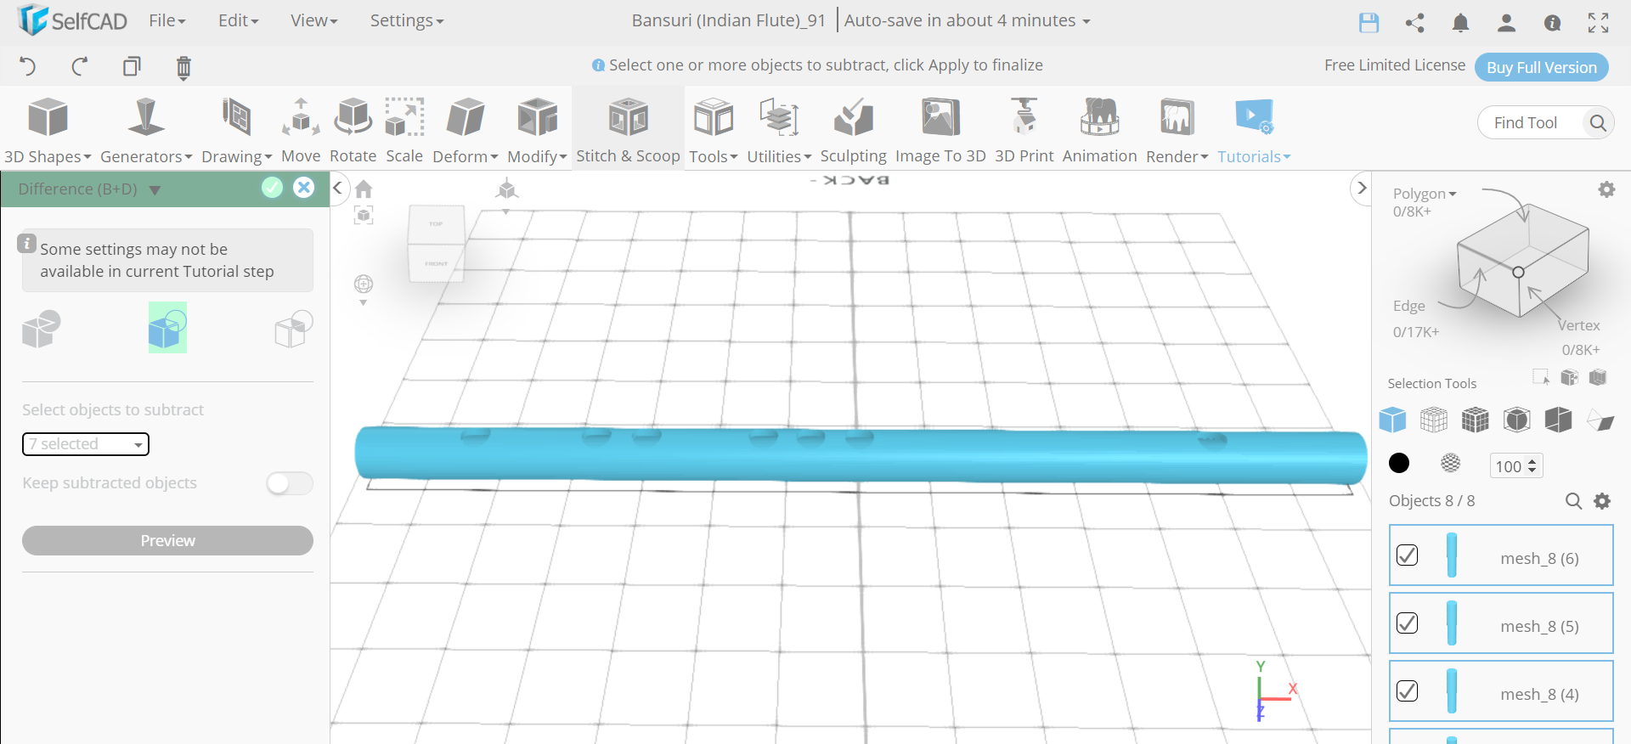Close the Difference panel with X
The height and width of the screenshot is (744, 1631).
pyautogui.click(x=303, y=188)
